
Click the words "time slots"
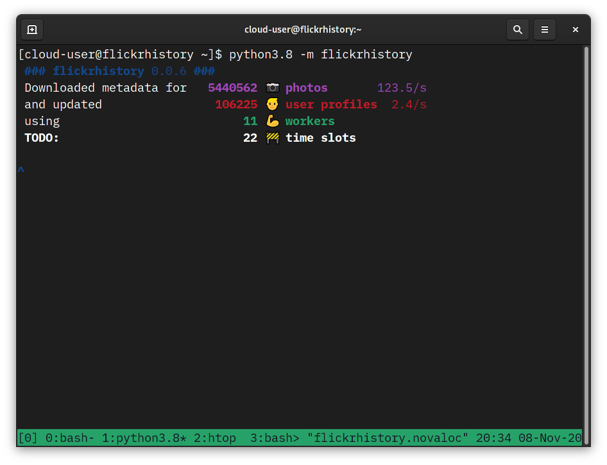coord(321,138)
